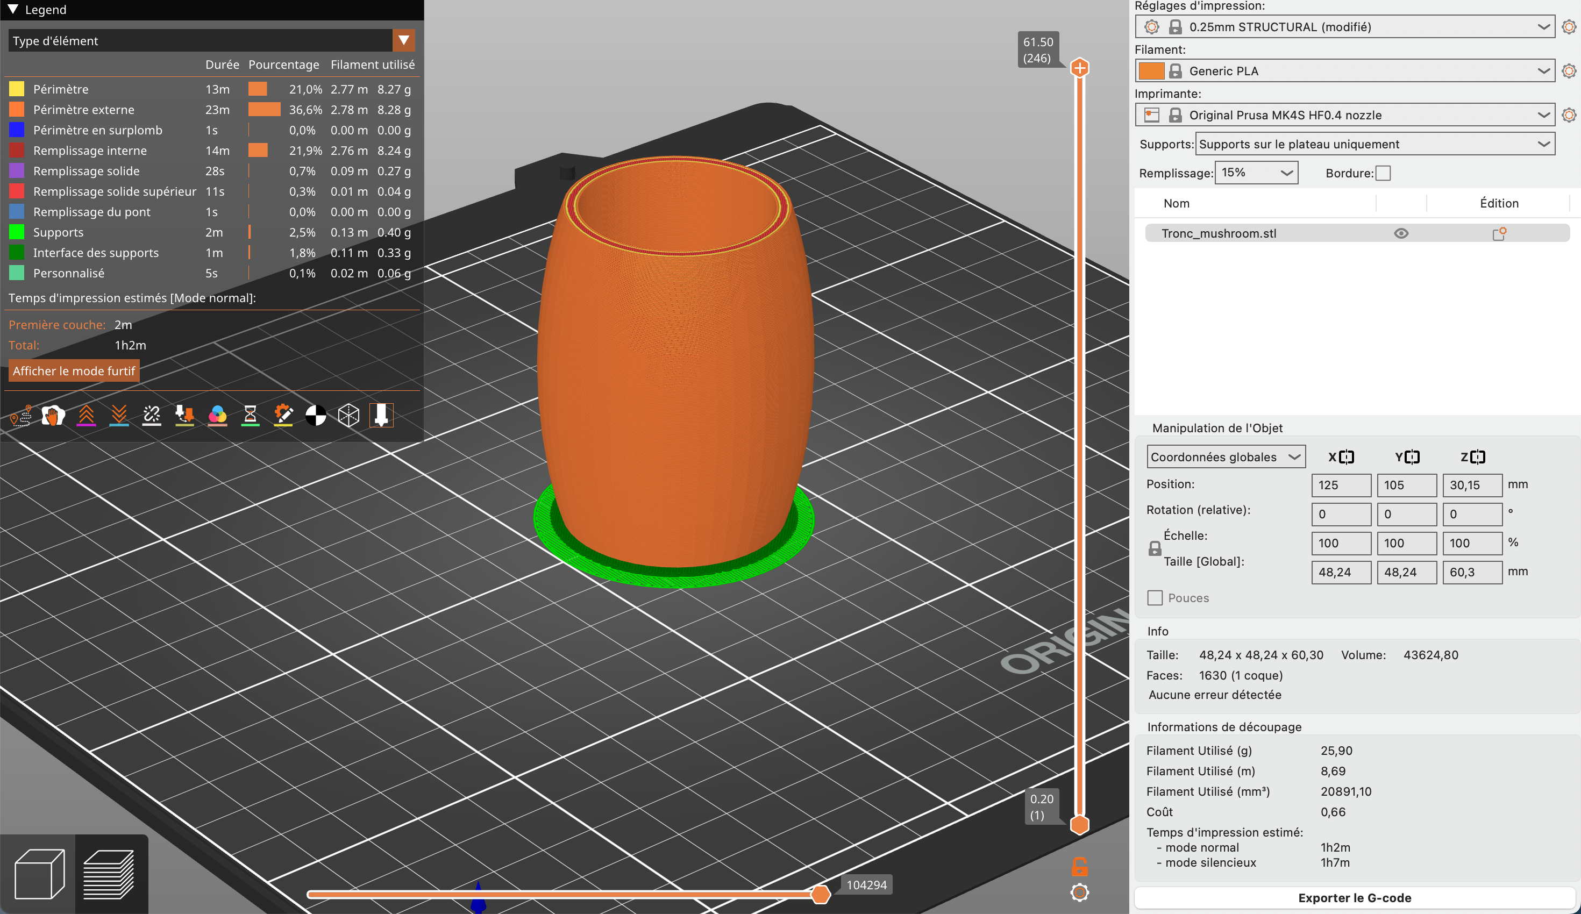This screenshot has width=1581, height=914.
Task: Toggle tool changes visibility icon
Action: click(184, 415)
